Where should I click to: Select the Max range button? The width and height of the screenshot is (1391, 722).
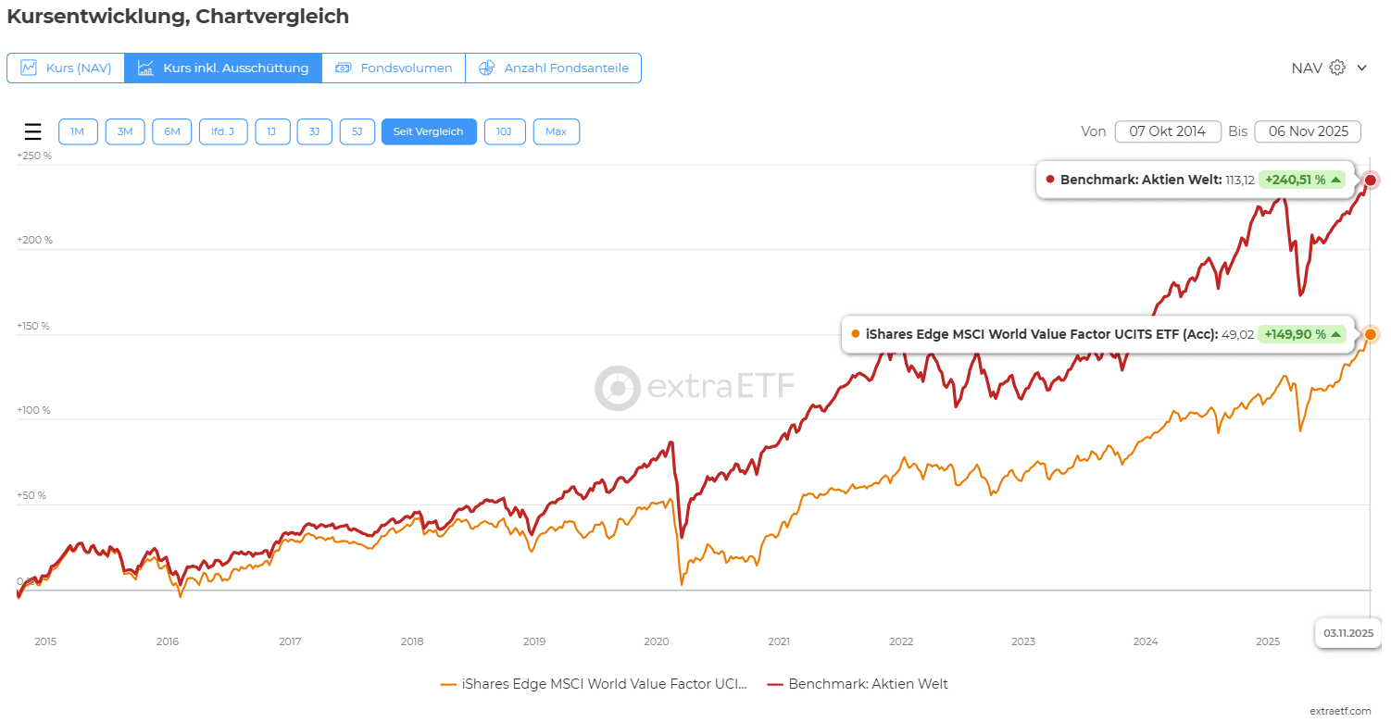556,131
